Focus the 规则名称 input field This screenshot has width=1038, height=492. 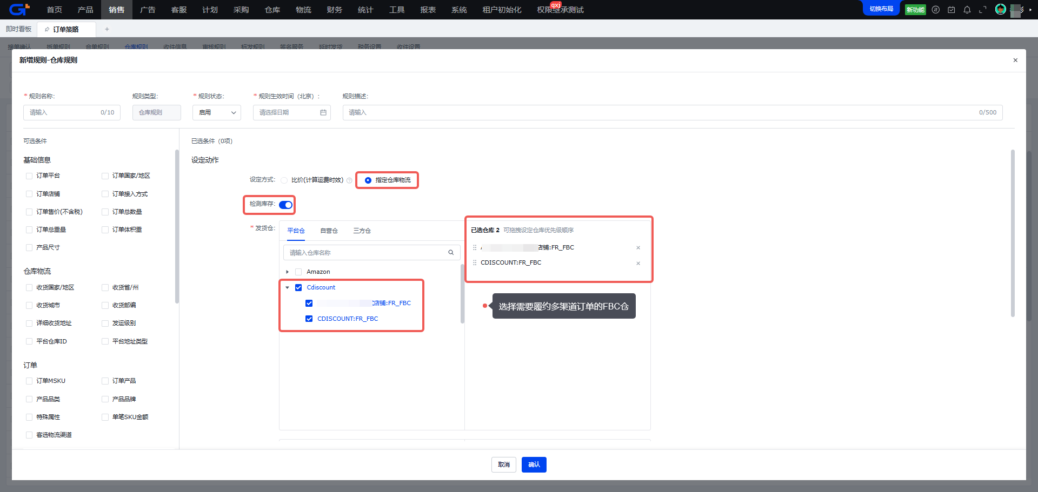[72, 112]
